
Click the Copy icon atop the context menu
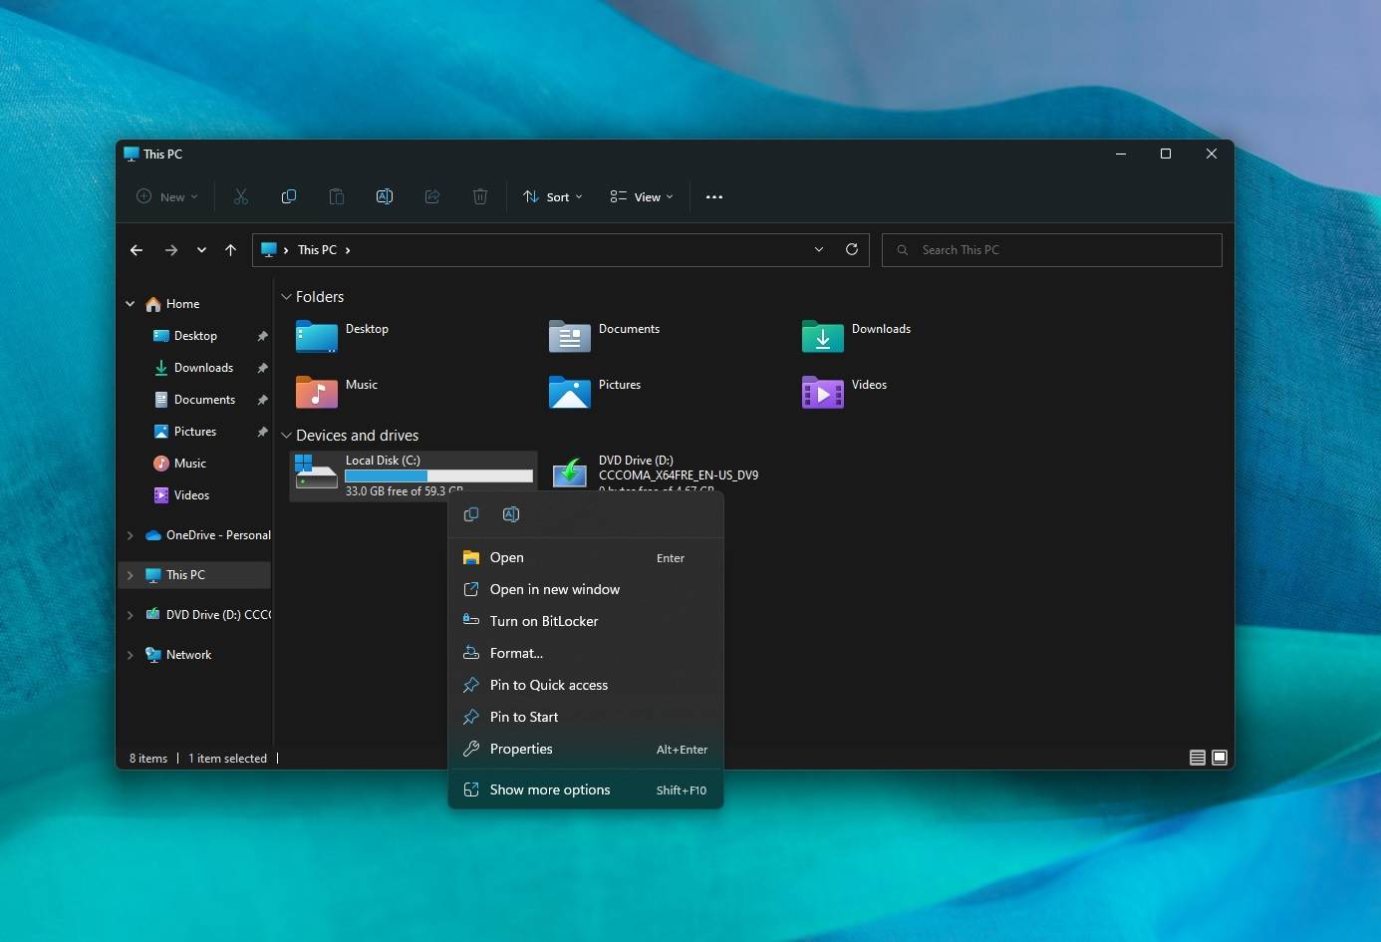coord(471,514)
